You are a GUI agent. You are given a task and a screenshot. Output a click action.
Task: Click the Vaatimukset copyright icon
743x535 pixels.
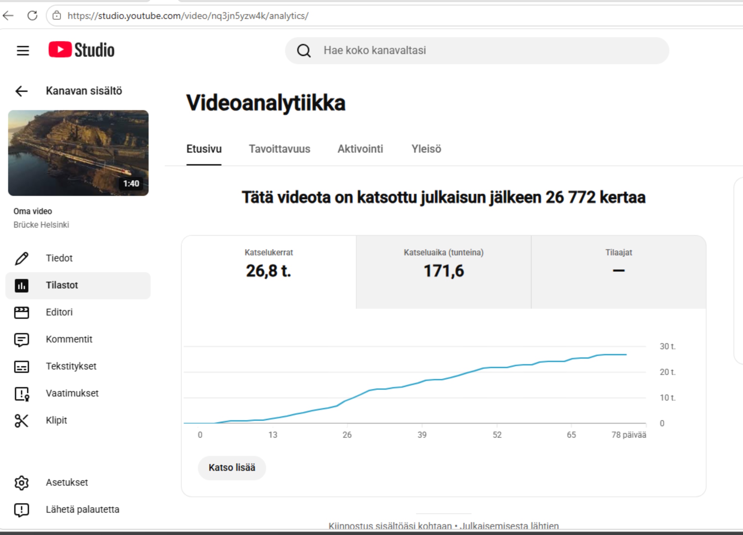tap(22, 394)
